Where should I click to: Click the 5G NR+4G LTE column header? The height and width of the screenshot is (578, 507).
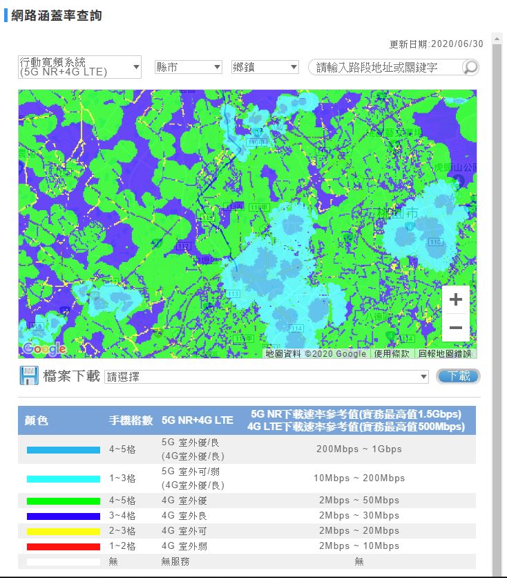(x=198, y=420)
